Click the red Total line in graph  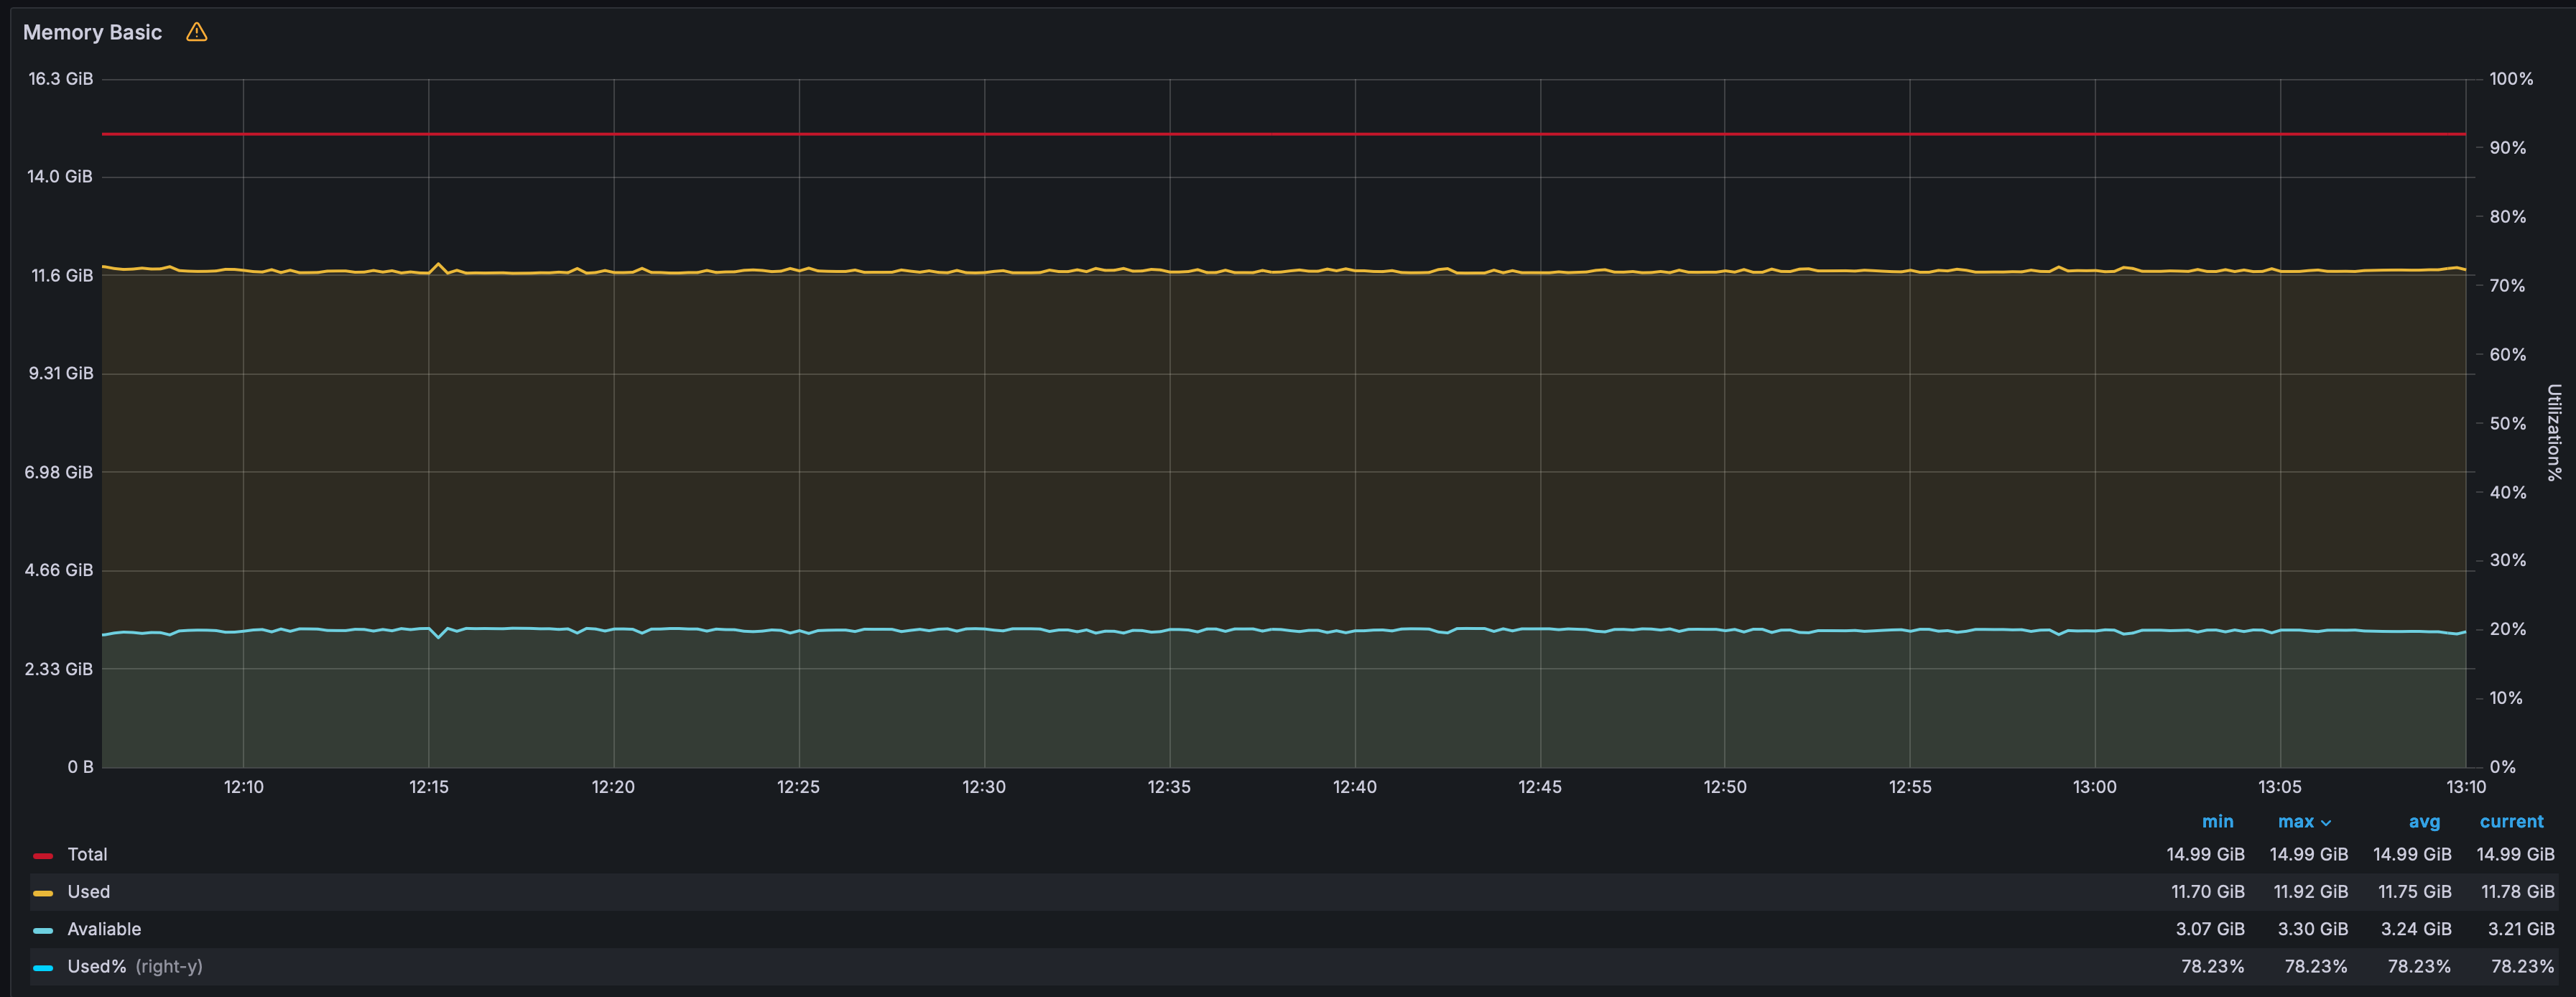tap(1284, 133)
